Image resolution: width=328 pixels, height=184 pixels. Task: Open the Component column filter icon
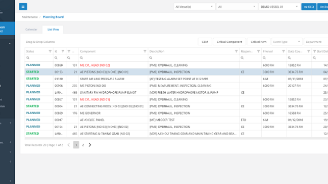coord(145,51)
